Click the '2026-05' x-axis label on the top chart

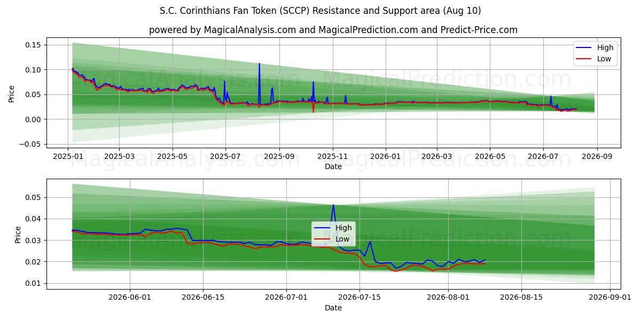coord(490,157)
